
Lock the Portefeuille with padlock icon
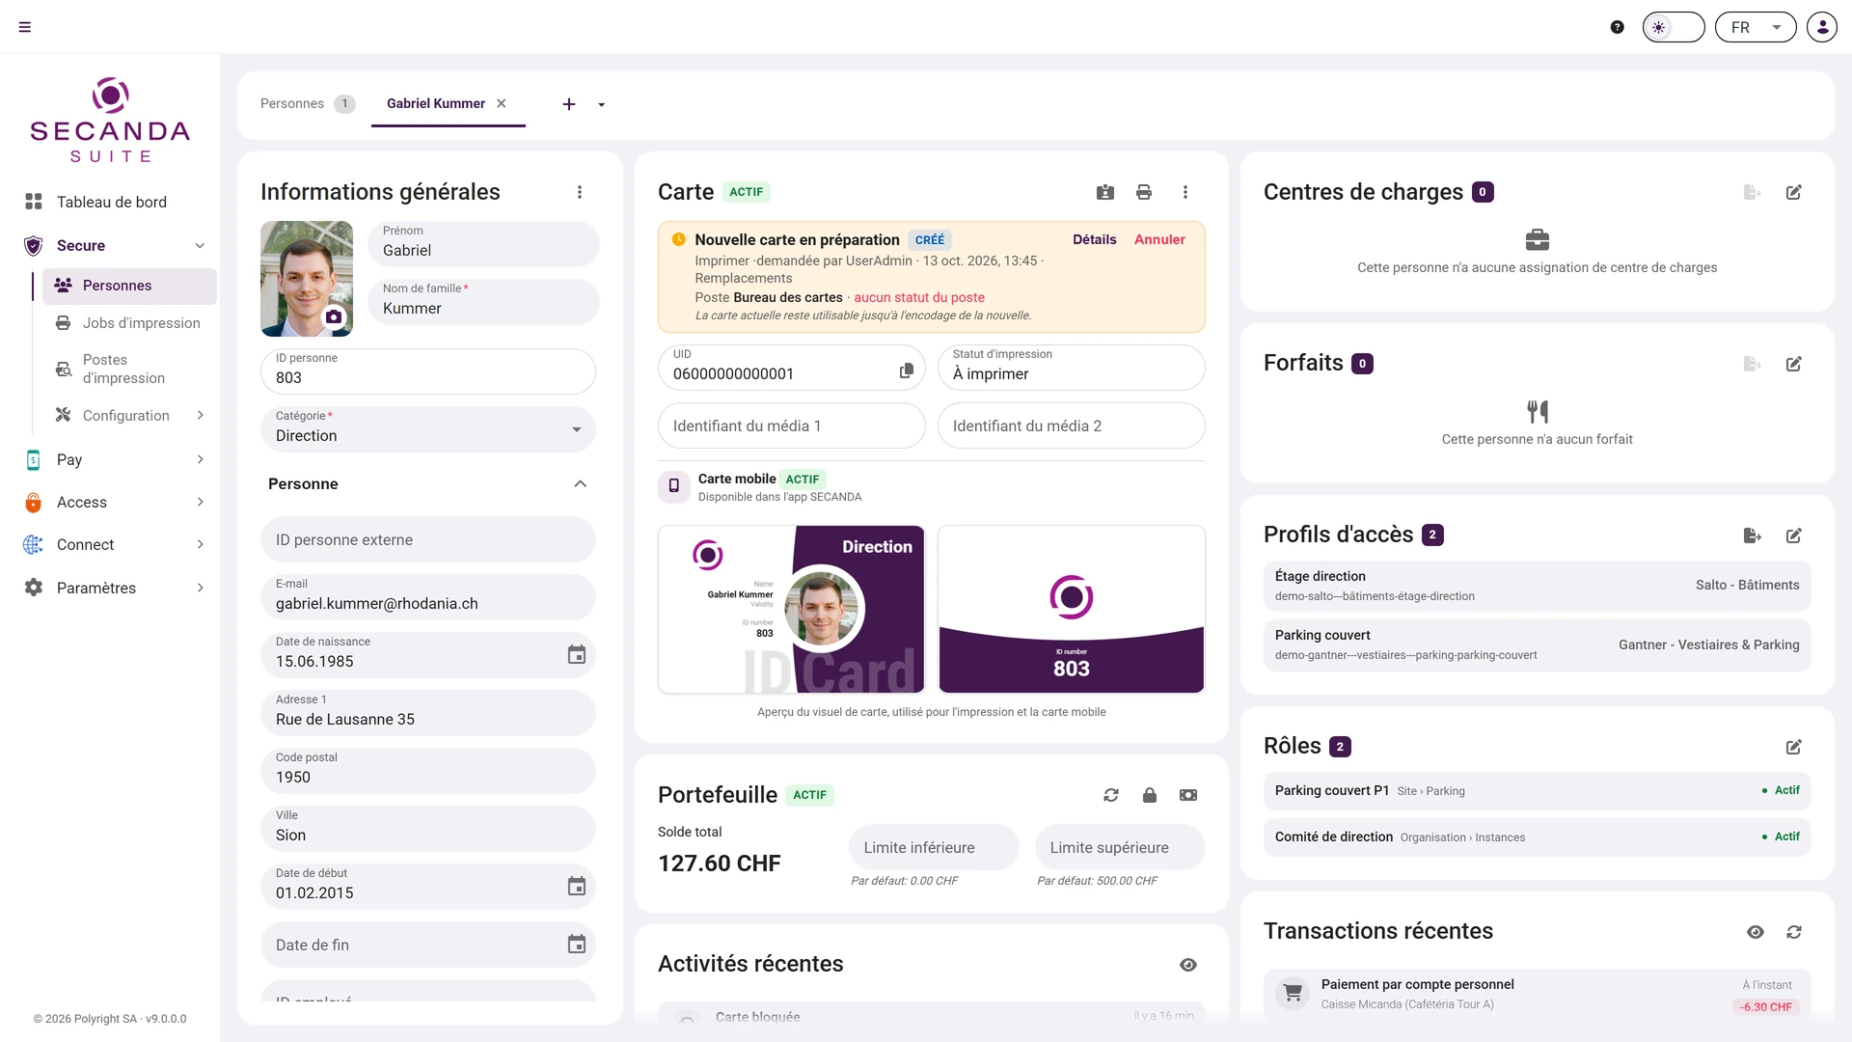[1150, 795]
